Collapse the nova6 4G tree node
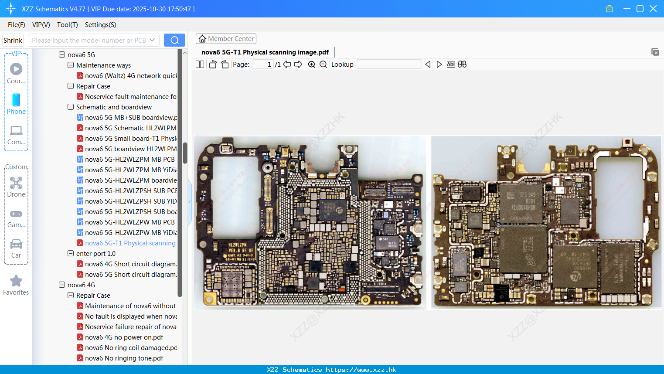664x374 pixels. [x=62, y=285]
